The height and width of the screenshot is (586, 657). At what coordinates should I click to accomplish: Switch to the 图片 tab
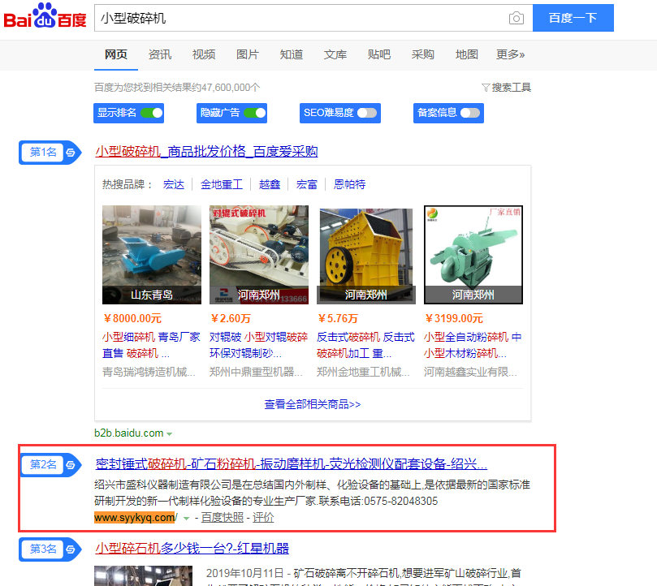click(247, 54)
